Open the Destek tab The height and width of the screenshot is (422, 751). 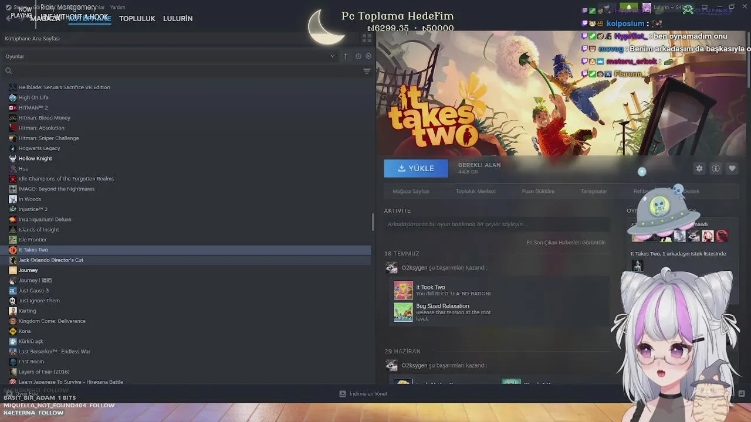(x=691, y=191)
